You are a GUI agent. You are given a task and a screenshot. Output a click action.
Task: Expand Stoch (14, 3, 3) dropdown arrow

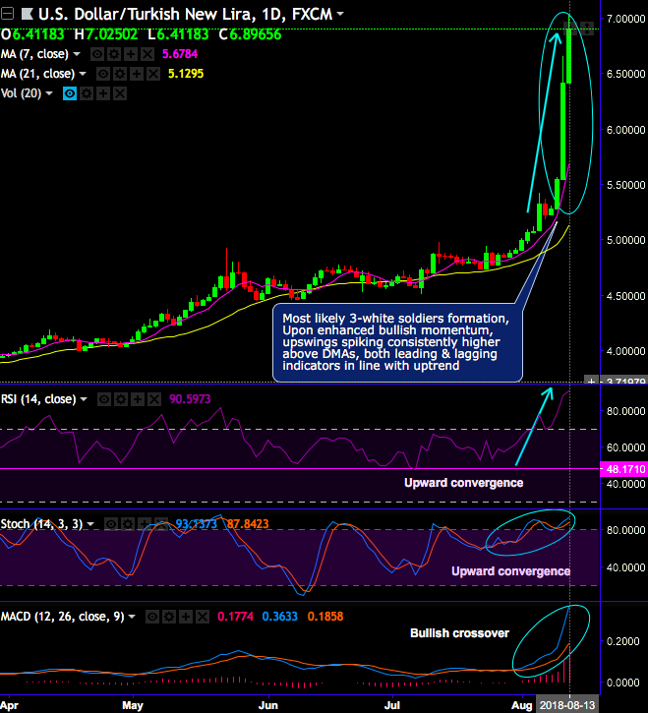pyautogui.click(x=90, y=524)
